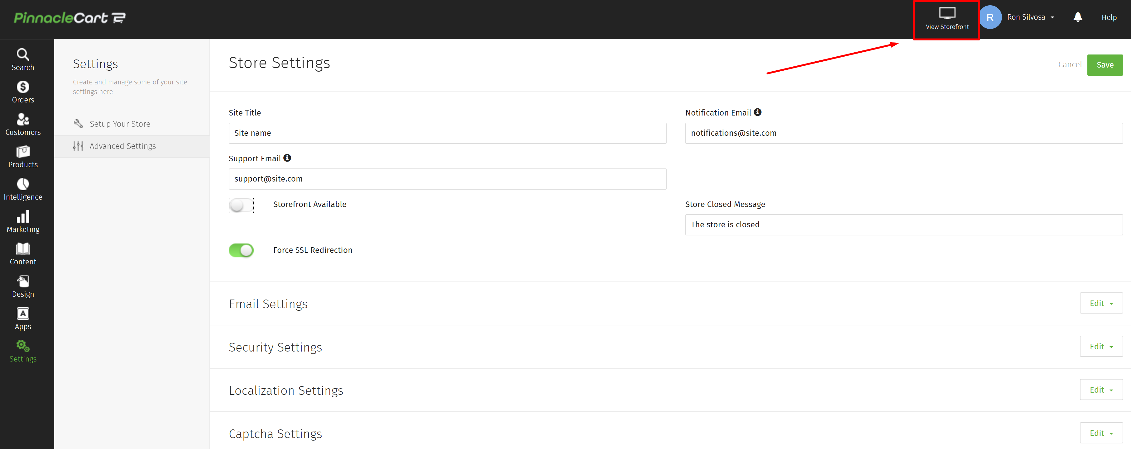This screenshot has width=1131, height=449.
Task: Expand Localization Settings Edit dropdown
Action: click(x=1101, y=390)
